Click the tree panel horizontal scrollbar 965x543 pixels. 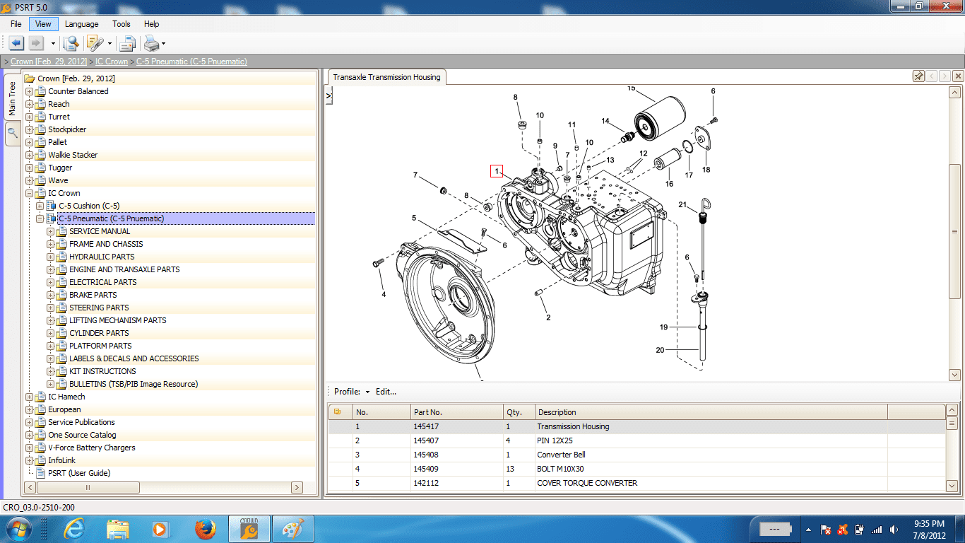[x=164, y=487]
